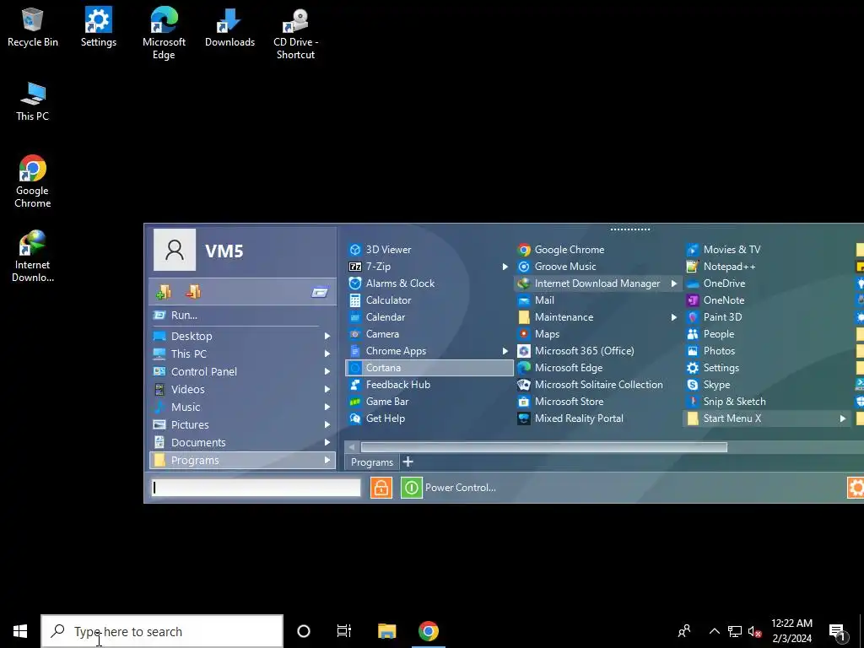Launch Camera app
The width and height of the screenshot is (864, 648).
(429, 334)
